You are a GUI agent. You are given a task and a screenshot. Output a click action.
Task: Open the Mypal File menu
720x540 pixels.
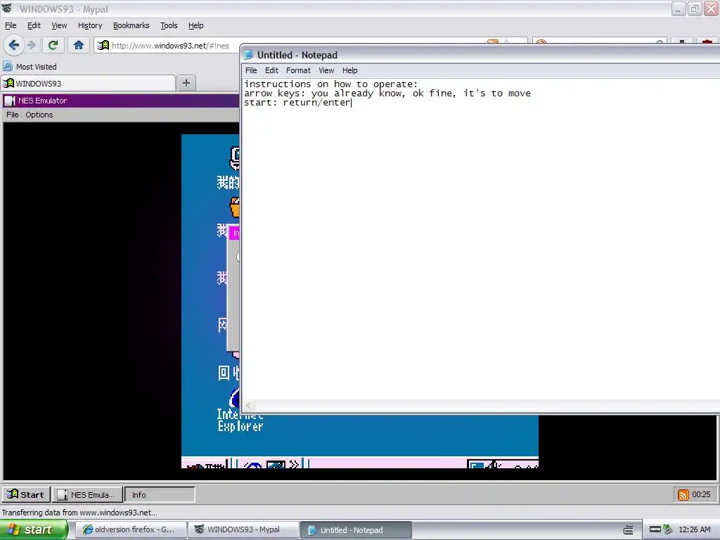click(x=11, y=25)
